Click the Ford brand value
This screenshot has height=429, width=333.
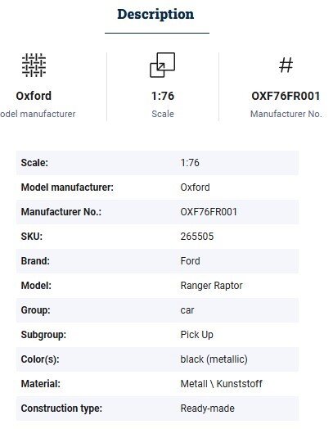[x=191, y=261]
